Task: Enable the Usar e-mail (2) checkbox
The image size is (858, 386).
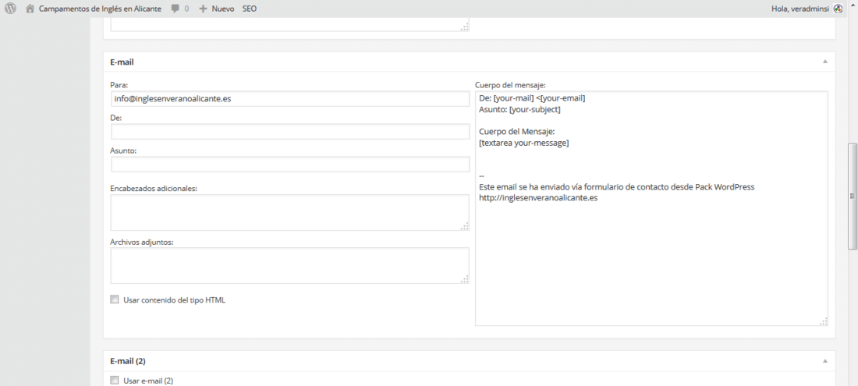Action: point(115,381)
